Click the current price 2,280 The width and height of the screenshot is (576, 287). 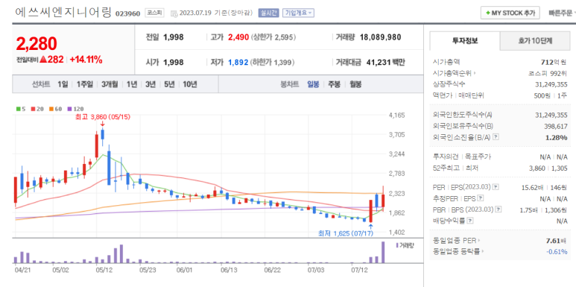[x=37, y=44]
